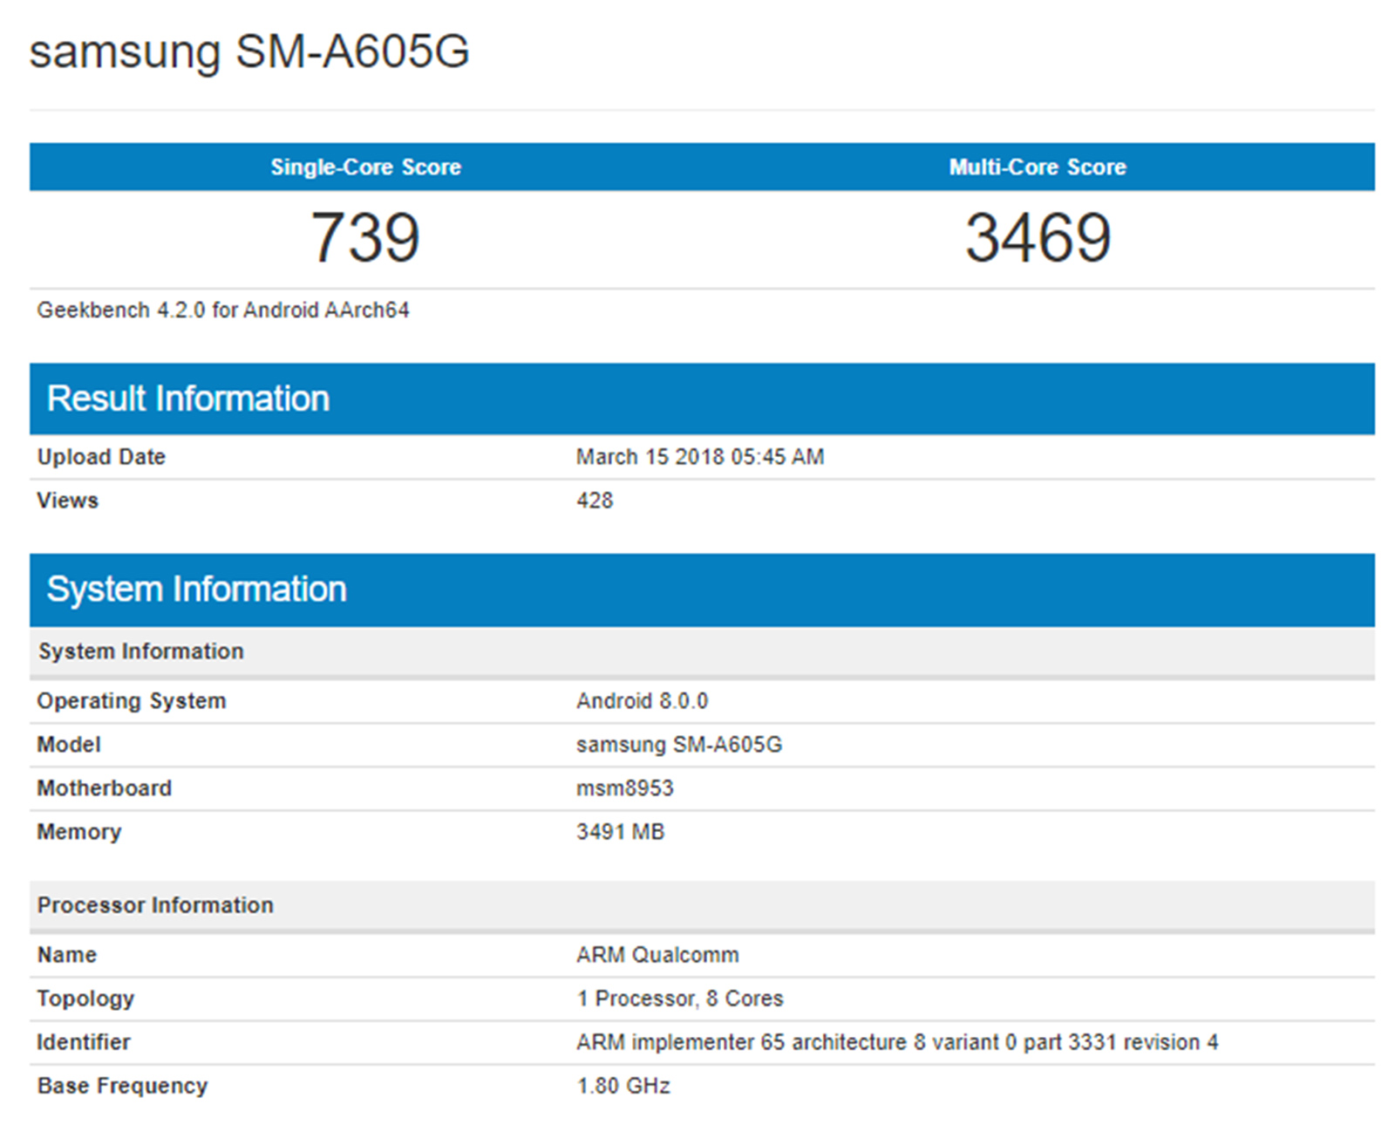The height and width of the screenshot is (1125, 1395).
Task: Click the gray System Information subheader
Action: tap(140, 651)
